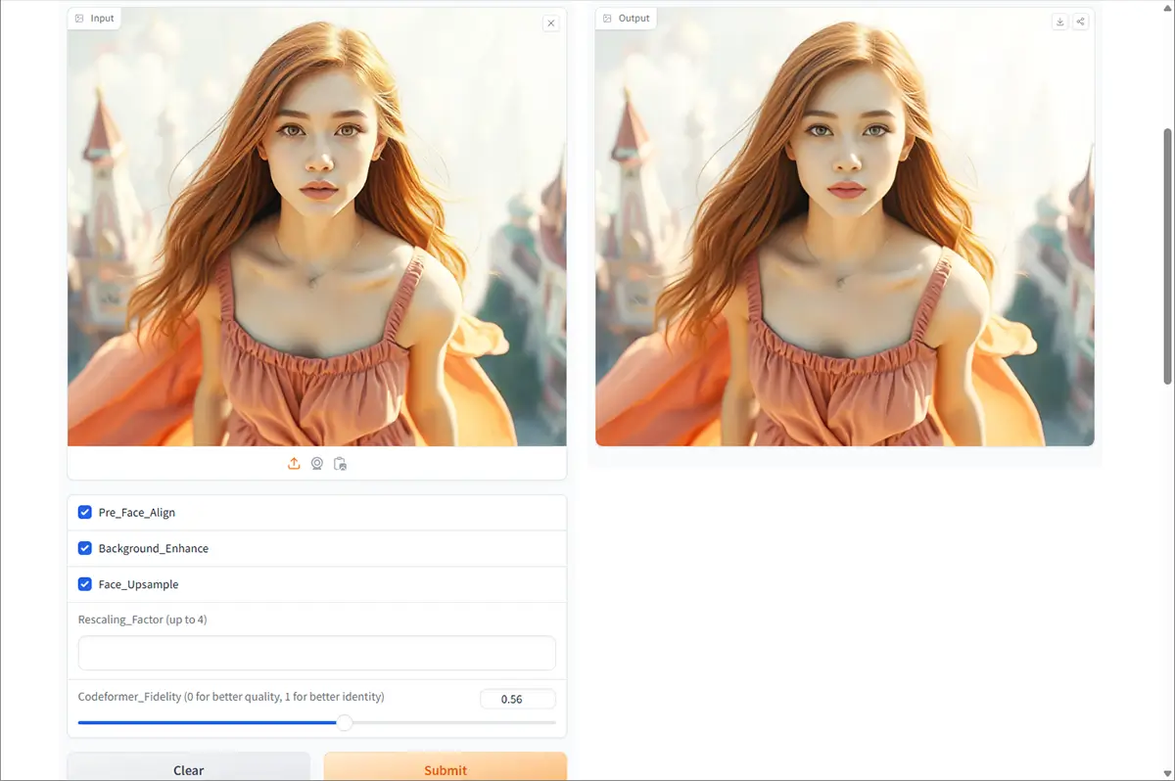Click the scrollbar up arrow at top
Image resolution: width=1175 pixels, height=781 pixels.
click(1166, 6)
